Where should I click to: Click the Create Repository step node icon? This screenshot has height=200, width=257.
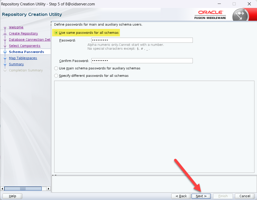click(5, 34)
